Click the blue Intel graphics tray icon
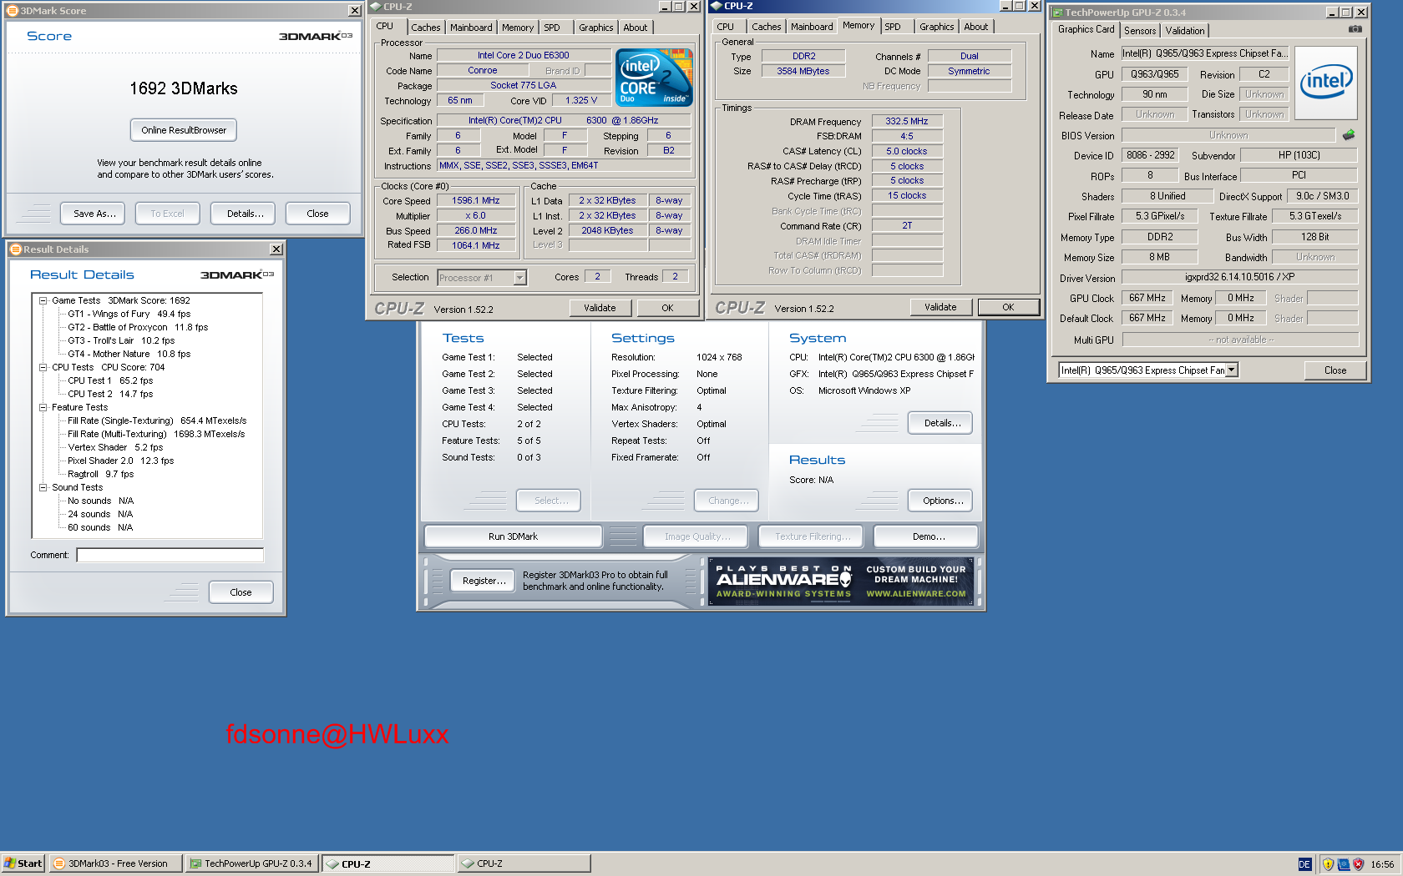 [x=1343, y=864]
